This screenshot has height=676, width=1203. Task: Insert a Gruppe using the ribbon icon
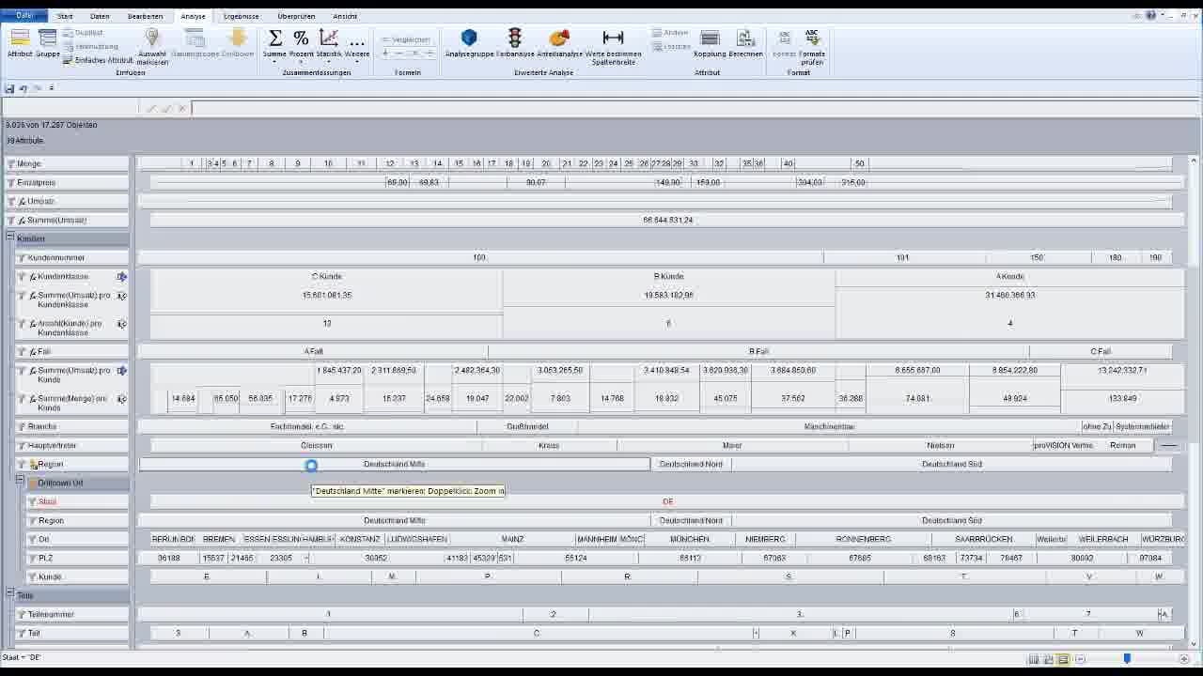tap(48, 43)
